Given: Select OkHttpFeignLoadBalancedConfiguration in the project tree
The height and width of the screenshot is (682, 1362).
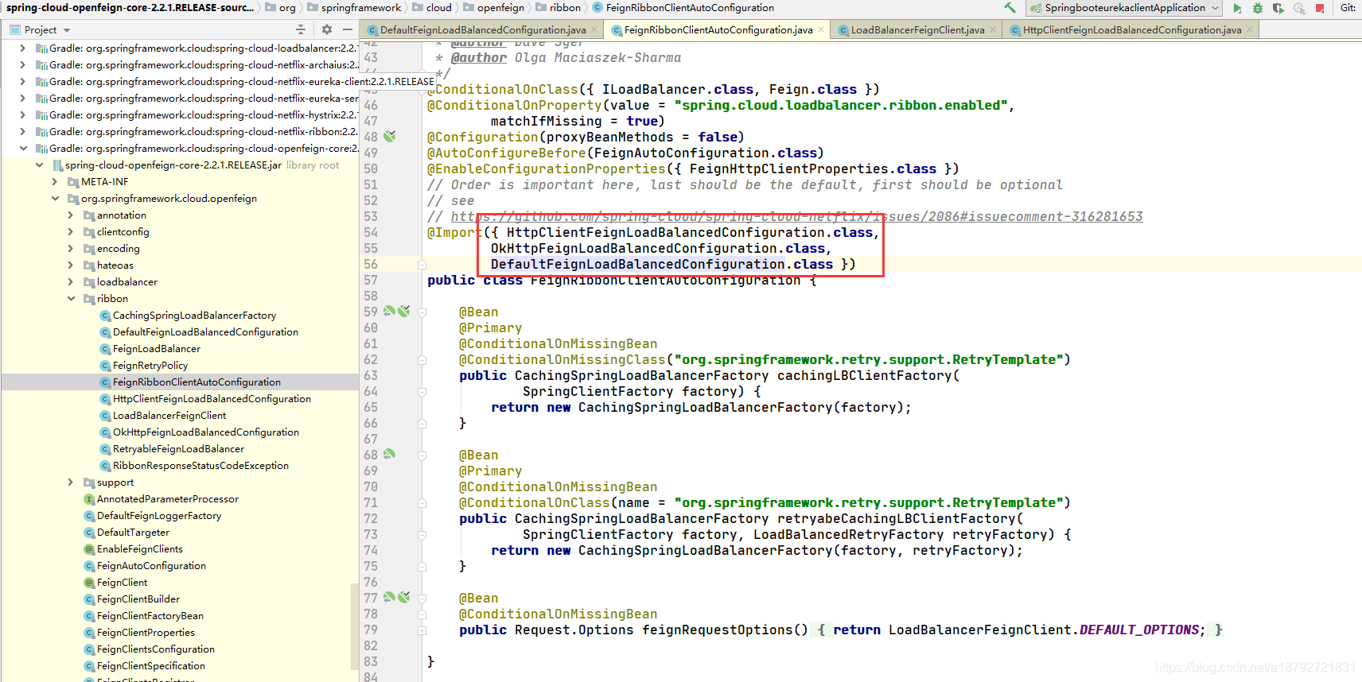Looking at the screenshot, I should pyautogui.click(x=206, y=432).
